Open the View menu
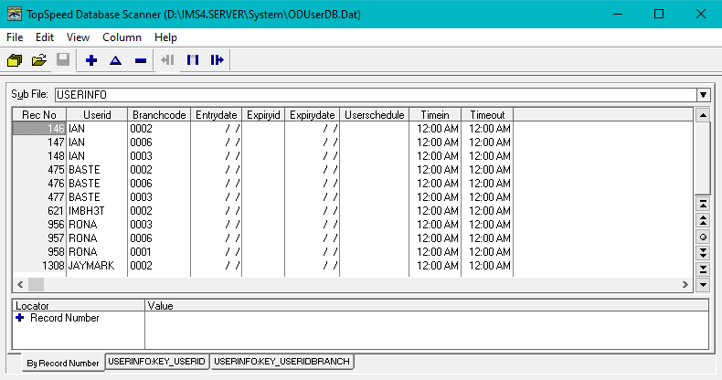722x380 pixels. tap(78, 37)
